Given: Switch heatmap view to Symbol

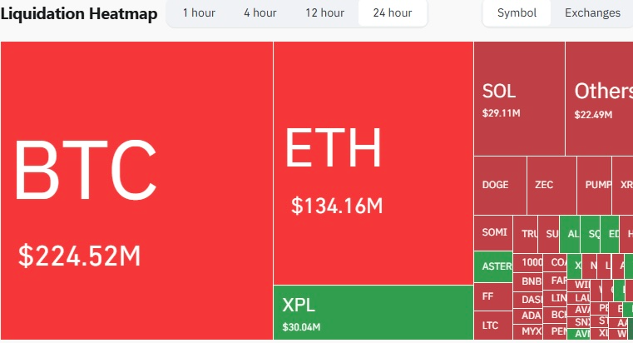Looking at the screenshot, I should tap(517, 13).
